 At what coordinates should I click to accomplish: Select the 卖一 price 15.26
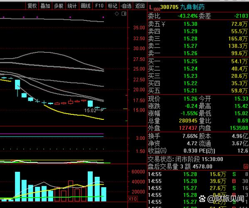pyautogui.click(x=190, y=53)
